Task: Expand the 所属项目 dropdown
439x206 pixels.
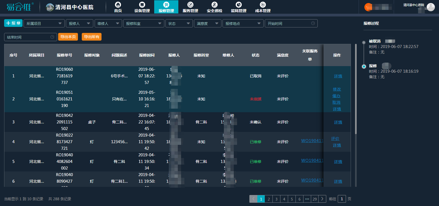Action: coord(44,24)
